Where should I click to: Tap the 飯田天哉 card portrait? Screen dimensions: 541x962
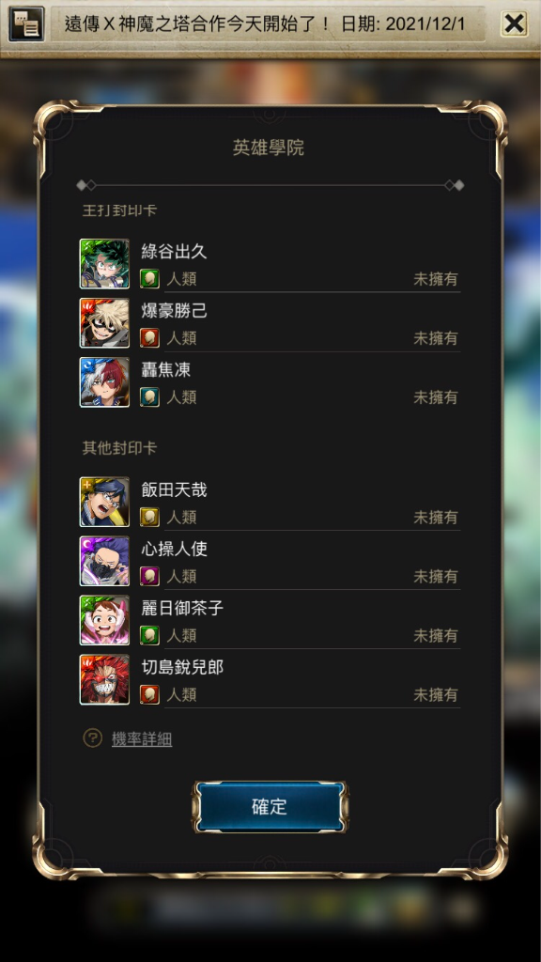[x=104, y=502]
